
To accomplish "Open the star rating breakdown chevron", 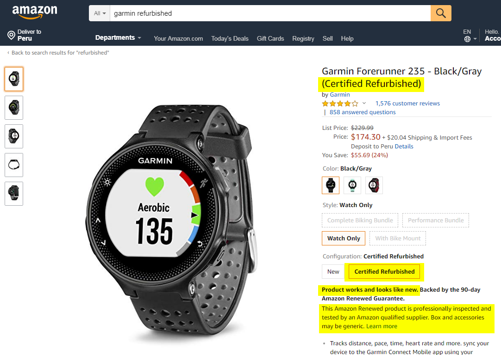I will (364, 103).
